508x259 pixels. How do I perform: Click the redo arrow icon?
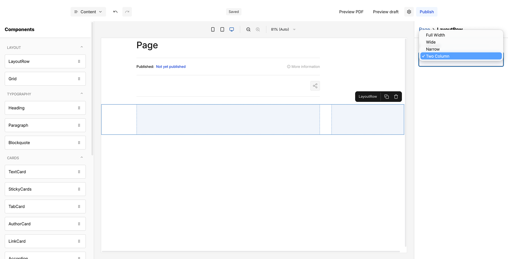127,12
